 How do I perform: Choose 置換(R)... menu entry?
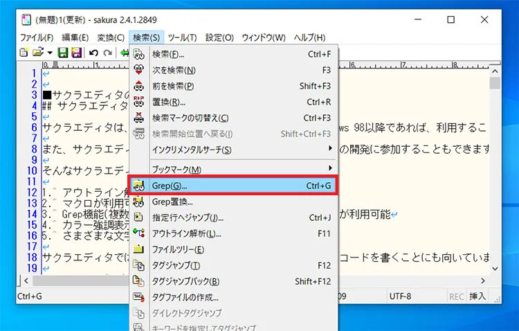point(234,102)
